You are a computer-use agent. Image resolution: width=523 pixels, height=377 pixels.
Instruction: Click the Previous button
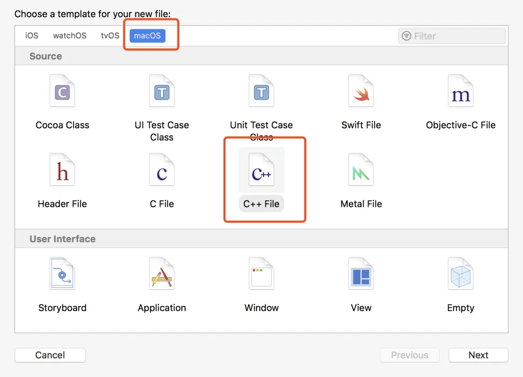click(x=410, y=355)
